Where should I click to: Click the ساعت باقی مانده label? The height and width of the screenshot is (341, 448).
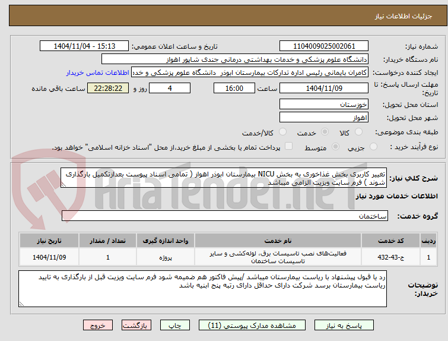pyautogui.click(x=58, y=89)
